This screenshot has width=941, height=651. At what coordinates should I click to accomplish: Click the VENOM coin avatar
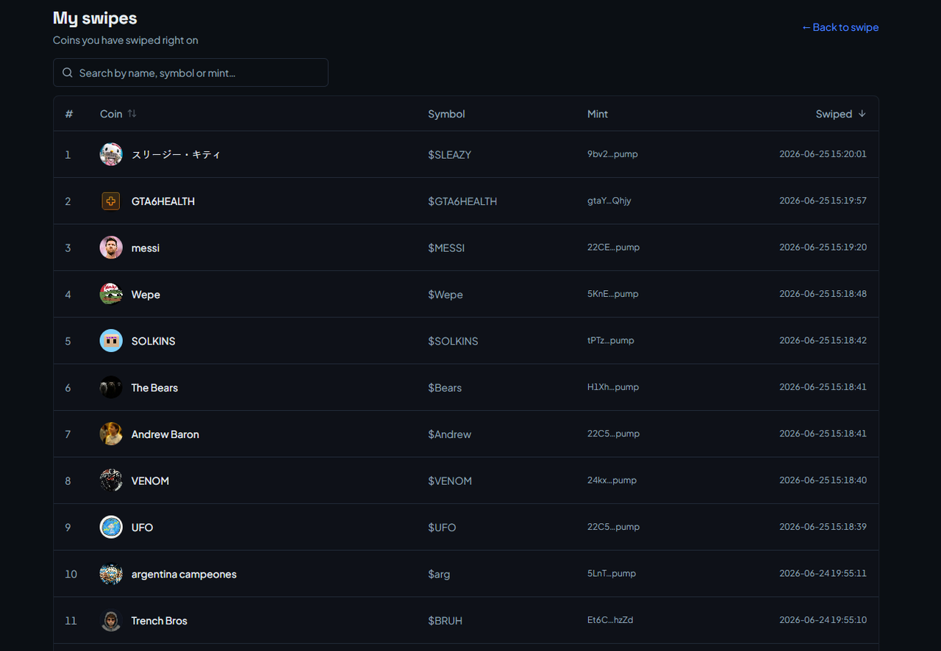[x=111, y=481]
